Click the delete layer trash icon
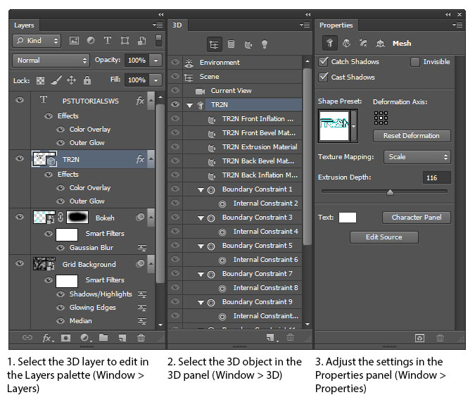Screen dimensions: 475x402 (141, 338)
